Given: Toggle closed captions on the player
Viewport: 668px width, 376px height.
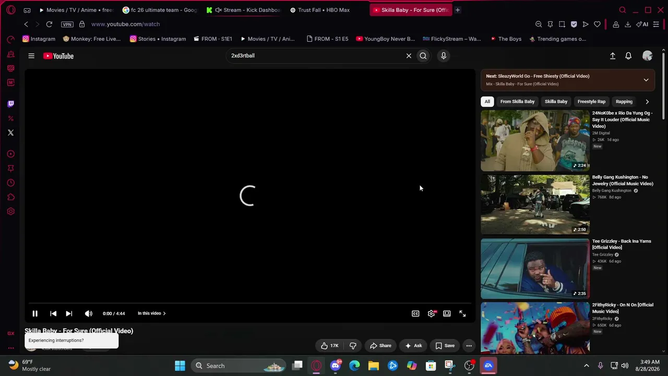Looking at the screenshot, I should tap(415, 313).
